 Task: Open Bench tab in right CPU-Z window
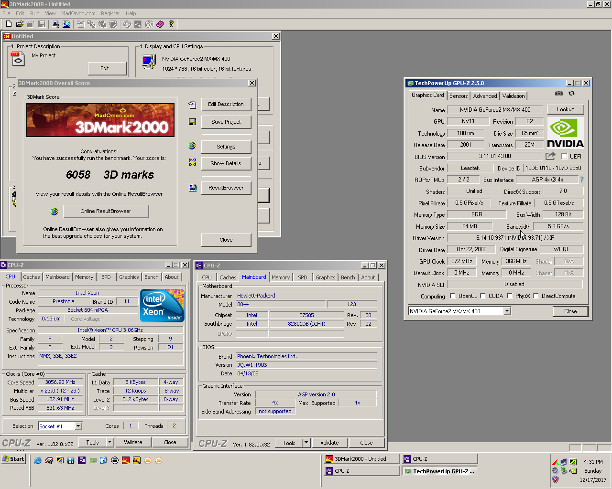[348, 277]
